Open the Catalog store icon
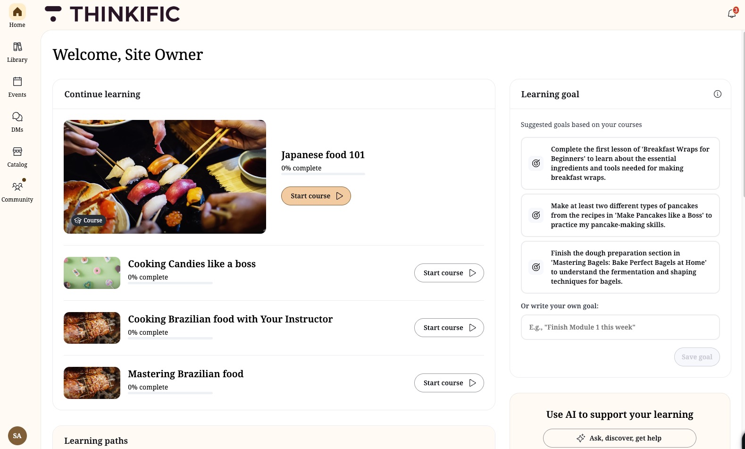The image size is (745, 449). coord(17,152)
